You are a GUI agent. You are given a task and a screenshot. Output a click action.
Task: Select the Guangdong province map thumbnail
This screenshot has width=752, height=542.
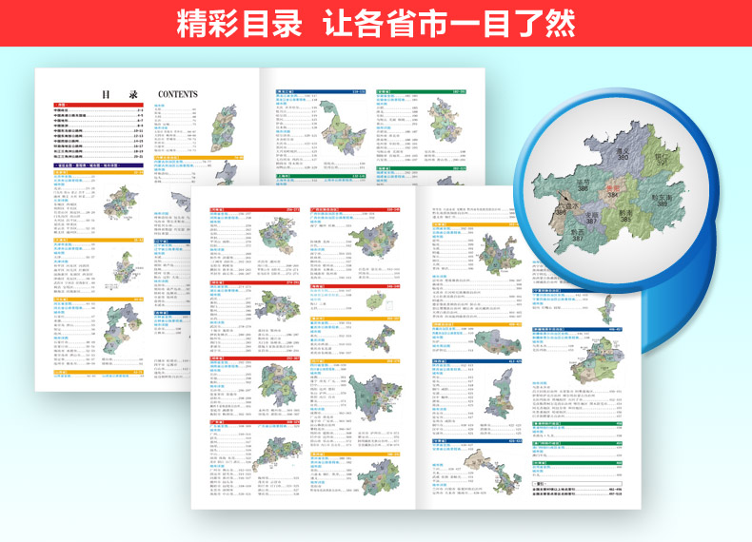(278, 455)
